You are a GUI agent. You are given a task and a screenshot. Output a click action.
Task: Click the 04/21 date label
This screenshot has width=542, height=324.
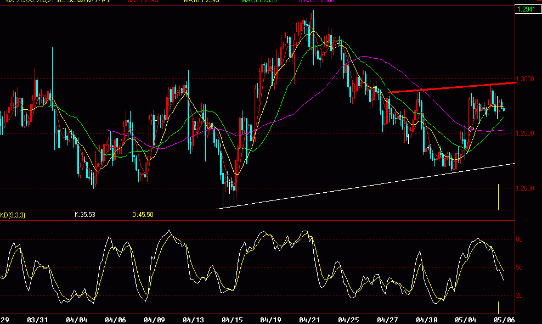point(310,320)
